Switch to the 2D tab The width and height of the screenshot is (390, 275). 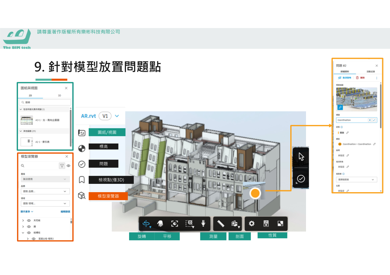[31, 95]
